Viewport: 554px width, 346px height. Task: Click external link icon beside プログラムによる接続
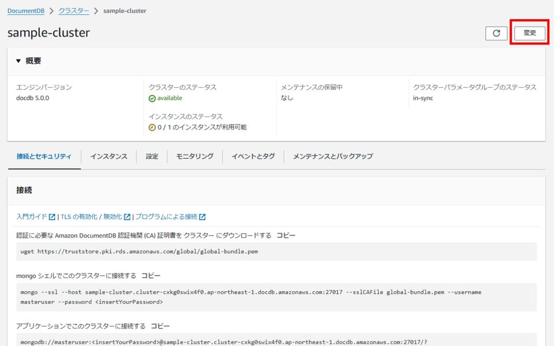pos(202,217)
